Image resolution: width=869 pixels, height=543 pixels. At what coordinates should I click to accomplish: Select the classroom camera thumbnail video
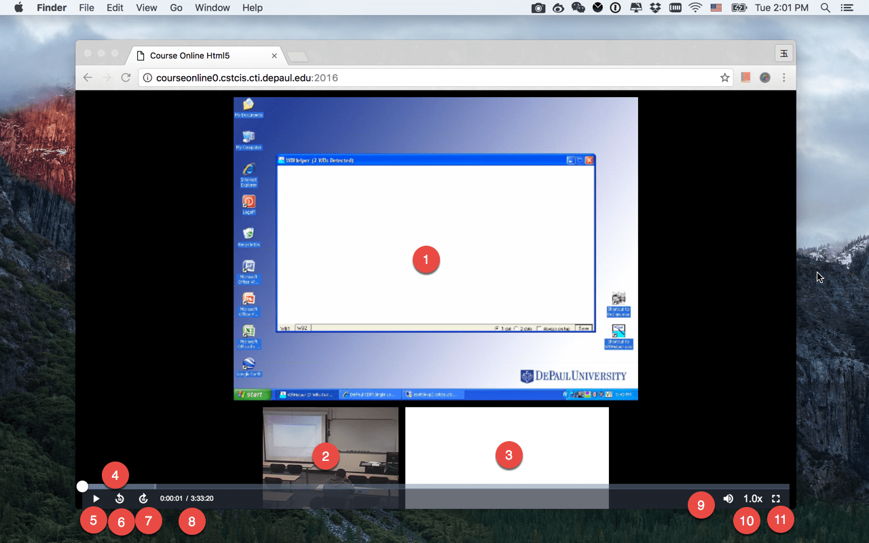[331, 457]
